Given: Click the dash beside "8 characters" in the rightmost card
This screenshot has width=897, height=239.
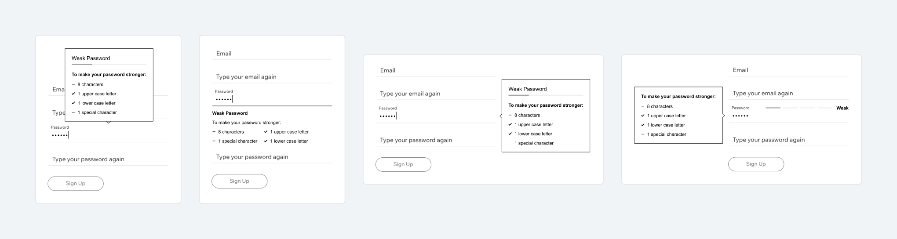Looking at the screenshot, I should (x=643, y=106).
